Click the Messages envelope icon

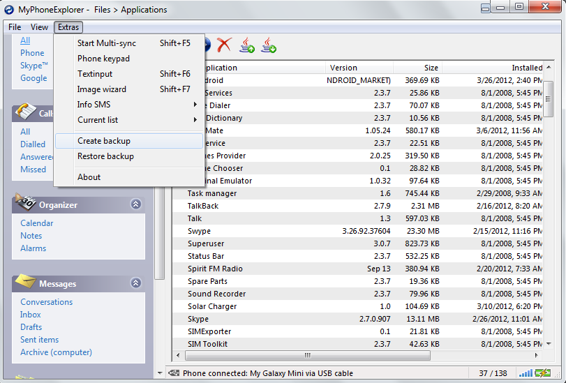(25, 282)
